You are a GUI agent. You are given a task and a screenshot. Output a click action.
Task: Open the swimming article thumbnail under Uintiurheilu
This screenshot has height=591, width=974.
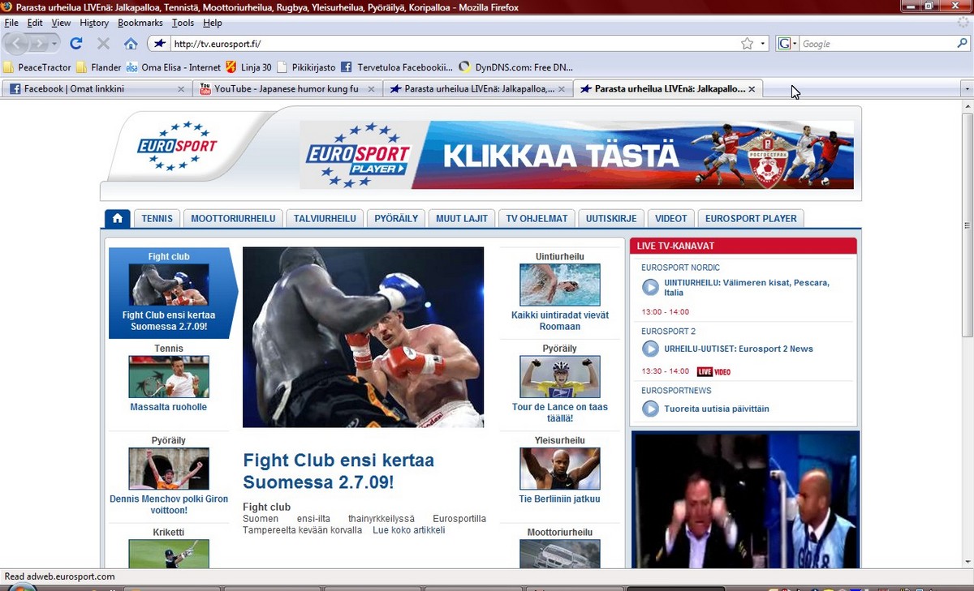point(559,285)
